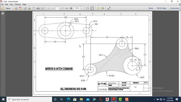Screen dimensions: 181x102
Task: Open the Fill & Sign pane
Action: 161,8
